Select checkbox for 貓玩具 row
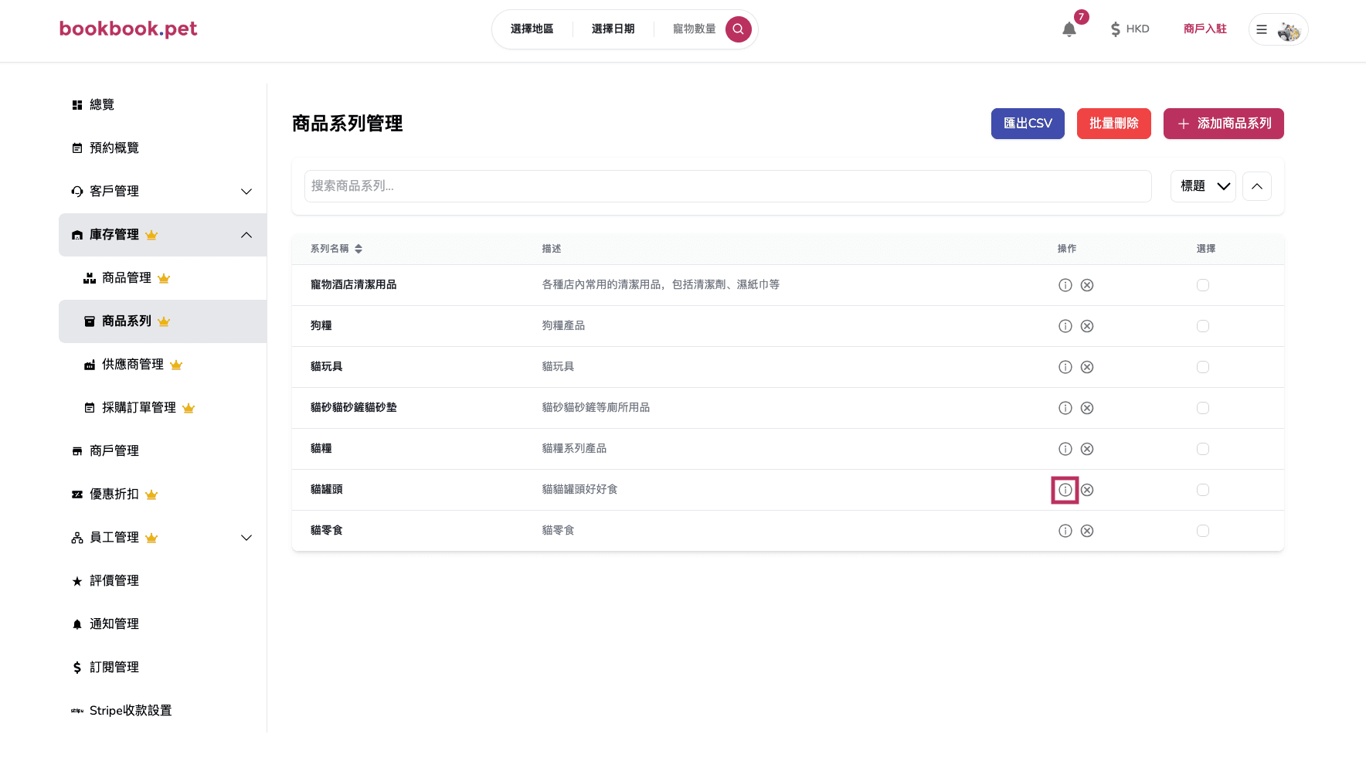This screenshot has height=768, width=1366. [1202, 367]
